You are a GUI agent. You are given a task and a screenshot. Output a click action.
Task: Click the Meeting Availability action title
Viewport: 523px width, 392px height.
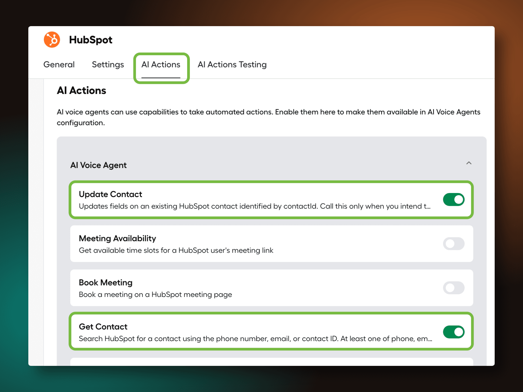(117, 238)
